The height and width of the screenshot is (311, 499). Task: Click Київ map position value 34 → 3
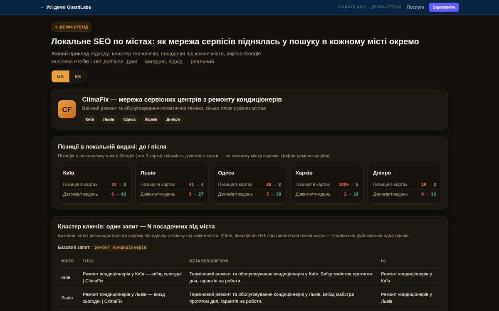click(x=119, y=185)
